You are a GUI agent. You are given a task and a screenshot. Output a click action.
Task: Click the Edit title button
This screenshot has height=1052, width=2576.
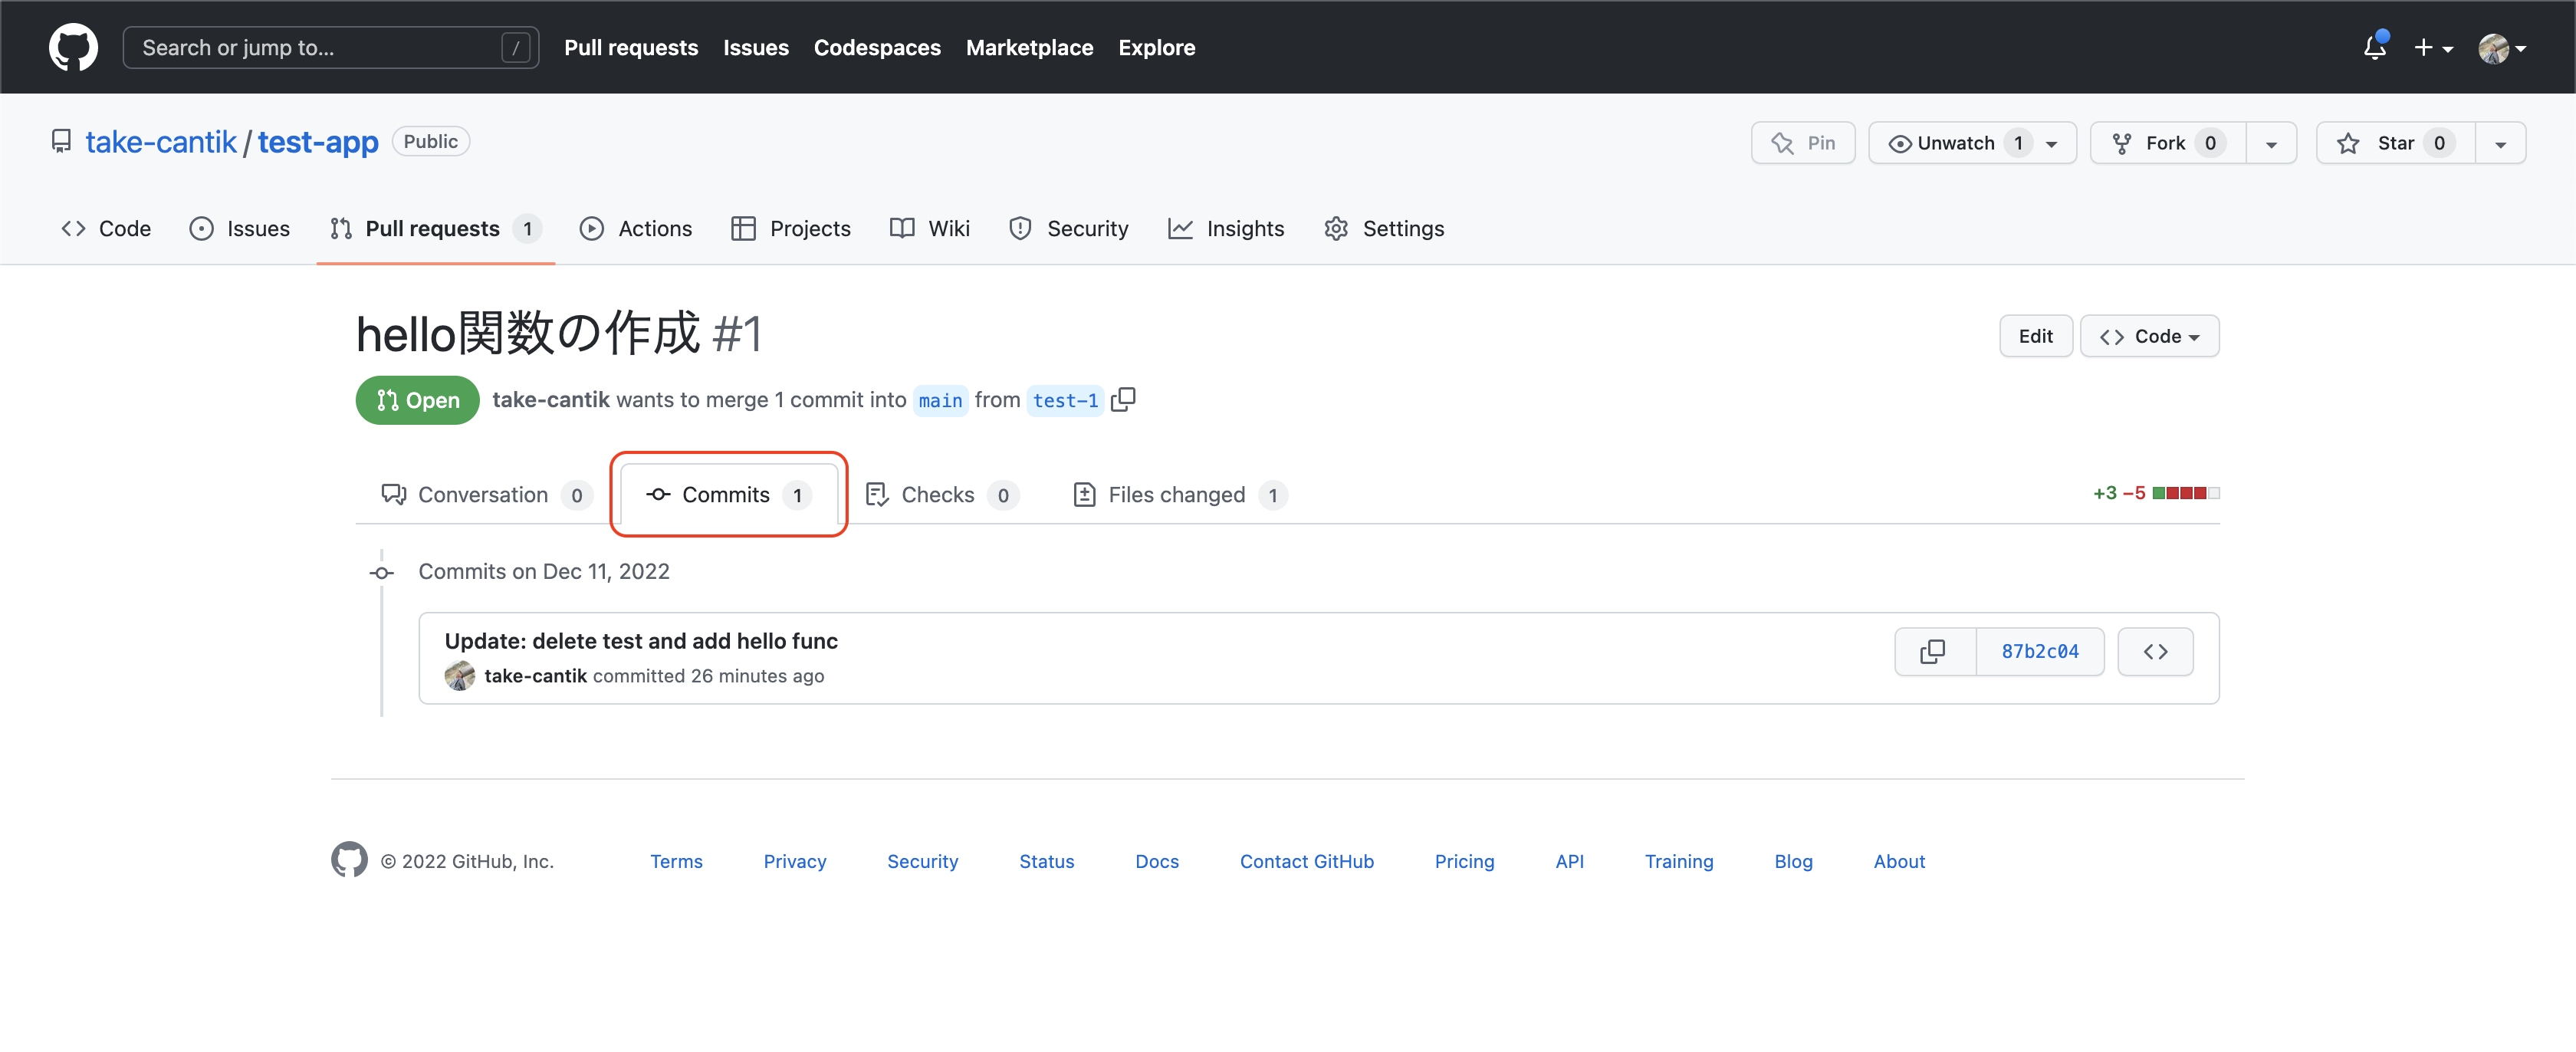(2035, 336)
